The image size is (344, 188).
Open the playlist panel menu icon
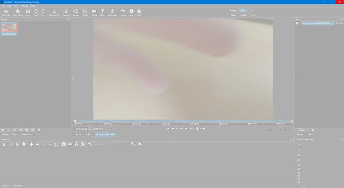(x=39, y=130)
